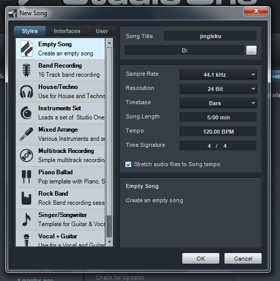Open the Sample Rate dropdown

(x=218, y=75)
